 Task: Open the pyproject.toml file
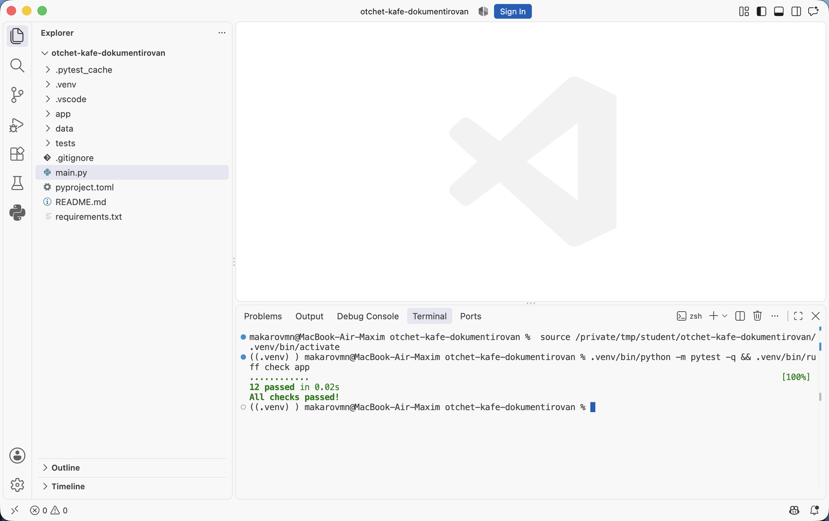click(x=132, y=187)
